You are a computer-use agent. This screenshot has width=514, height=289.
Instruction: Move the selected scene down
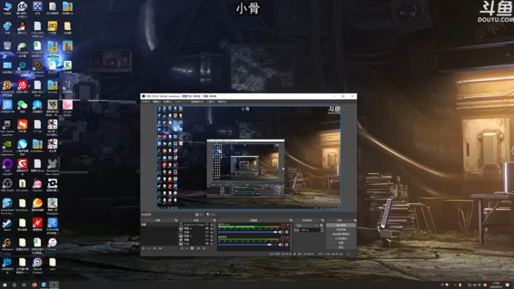(160, 249)
